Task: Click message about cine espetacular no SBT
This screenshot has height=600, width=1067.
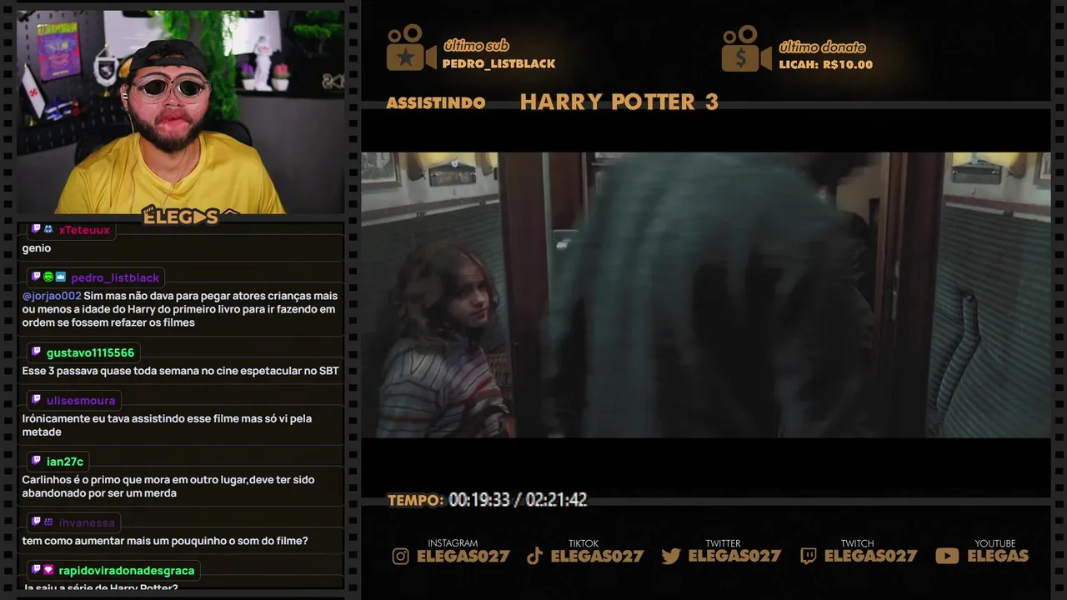Action: click(x=181, y=371)
